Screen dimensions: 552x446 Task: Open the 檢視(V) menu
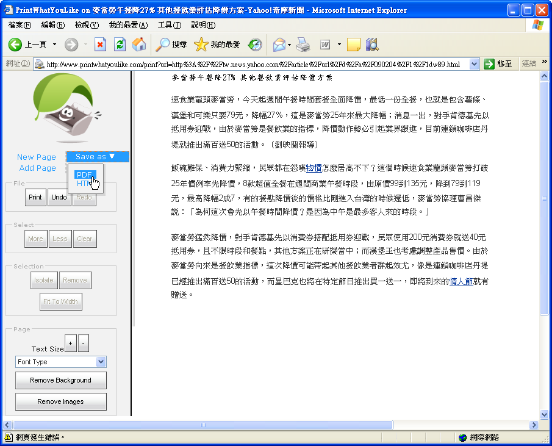pyautogui.click(x=87, y=25)
